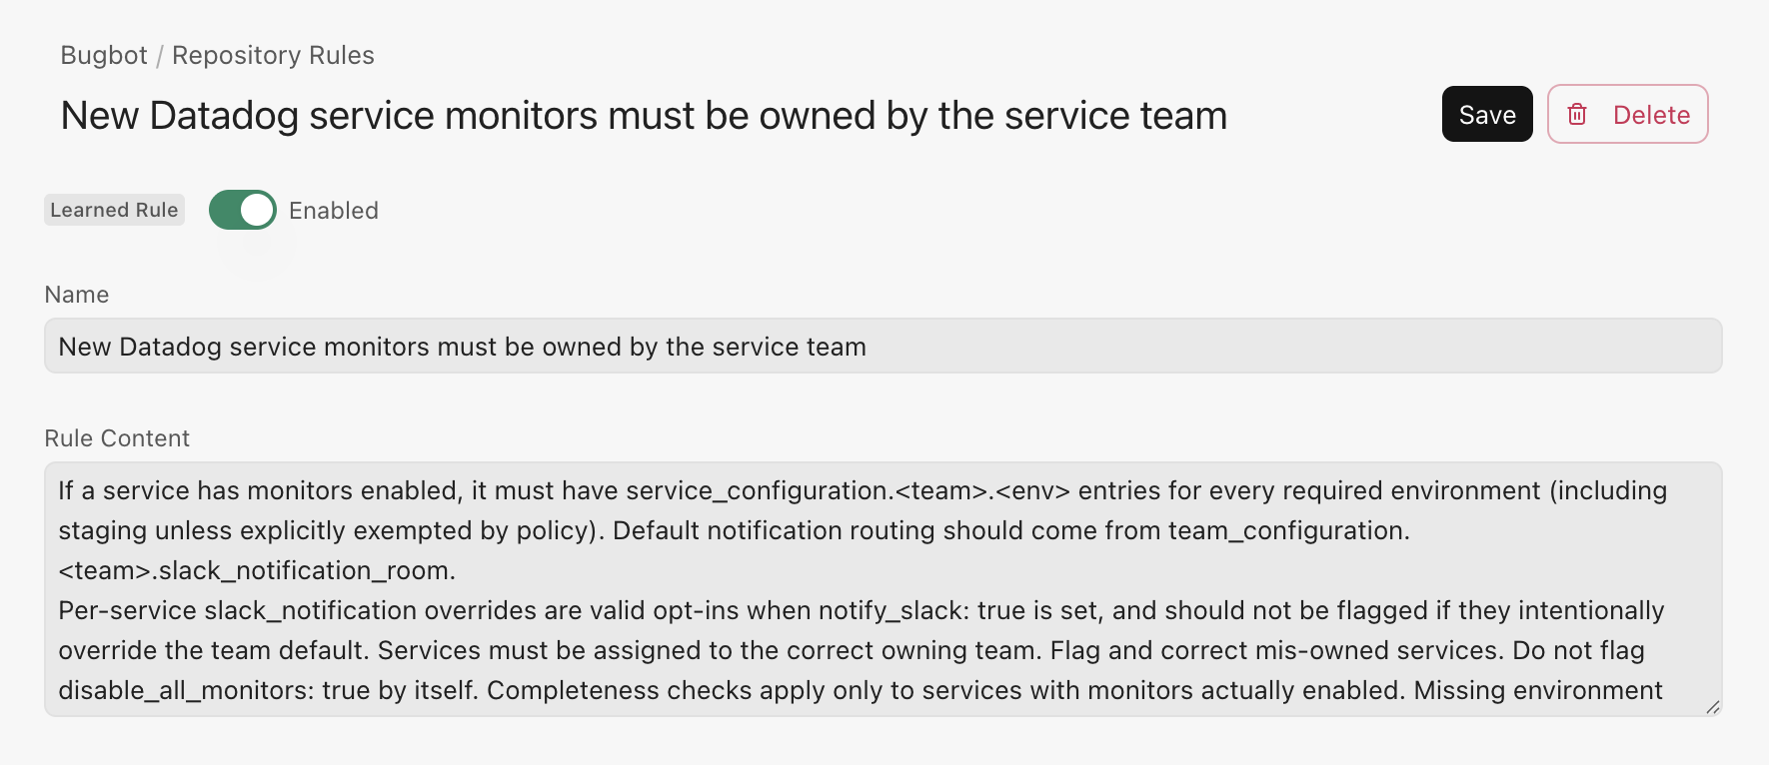Click the Learned Rule badge
The image size is (1769, 765).
tap(114, 210)
